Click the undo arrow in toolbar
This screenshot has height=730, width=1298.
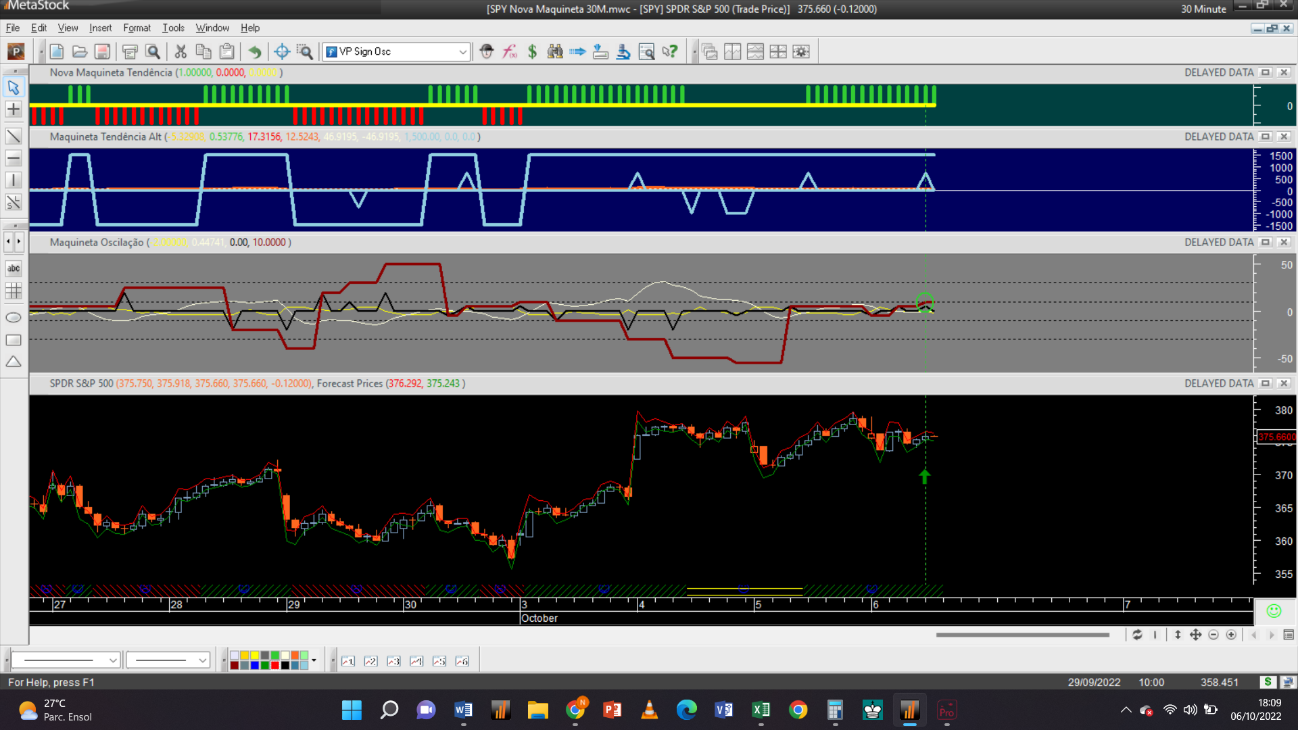coord(255,51)
